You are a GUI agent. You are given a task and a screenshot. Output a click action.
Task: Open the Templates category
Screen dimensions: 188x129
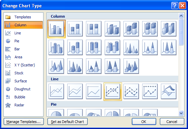pos(23,17)
